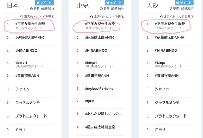Open the past trends history icon under 大阪
The height and width of the screenshot is (138, 203).
[x=161, y=17]
